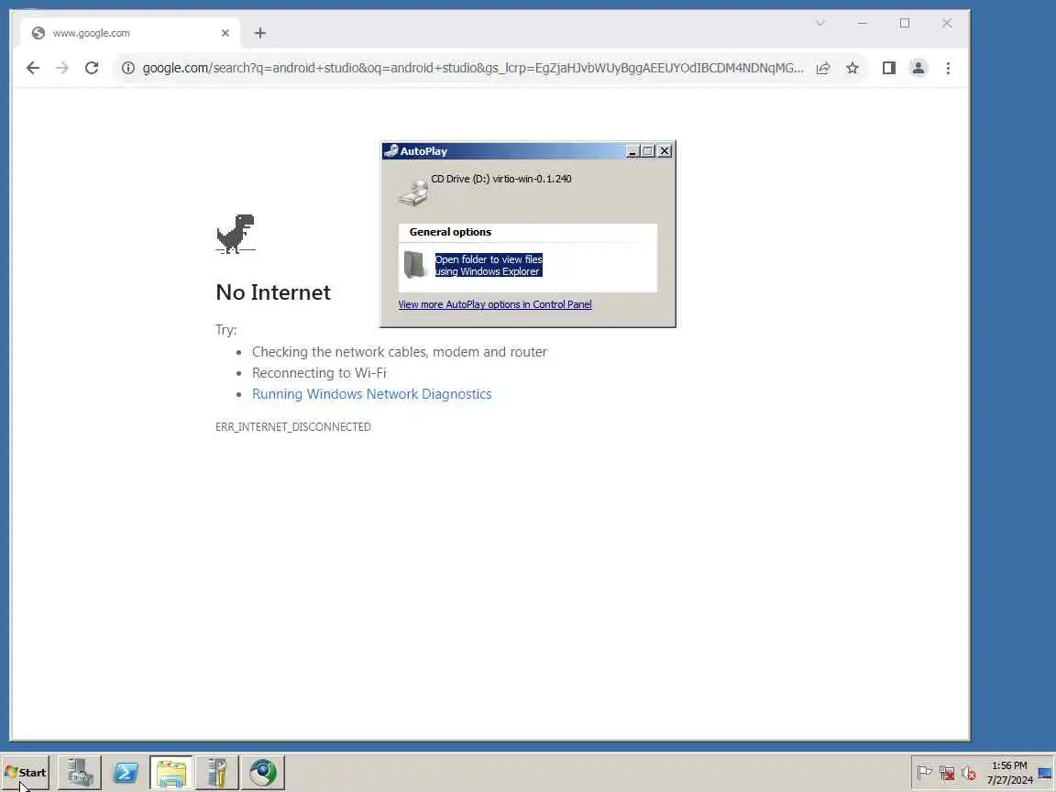Click Checking the network cables text
This screenshot has height=792, width=1056.
(400, 352)
